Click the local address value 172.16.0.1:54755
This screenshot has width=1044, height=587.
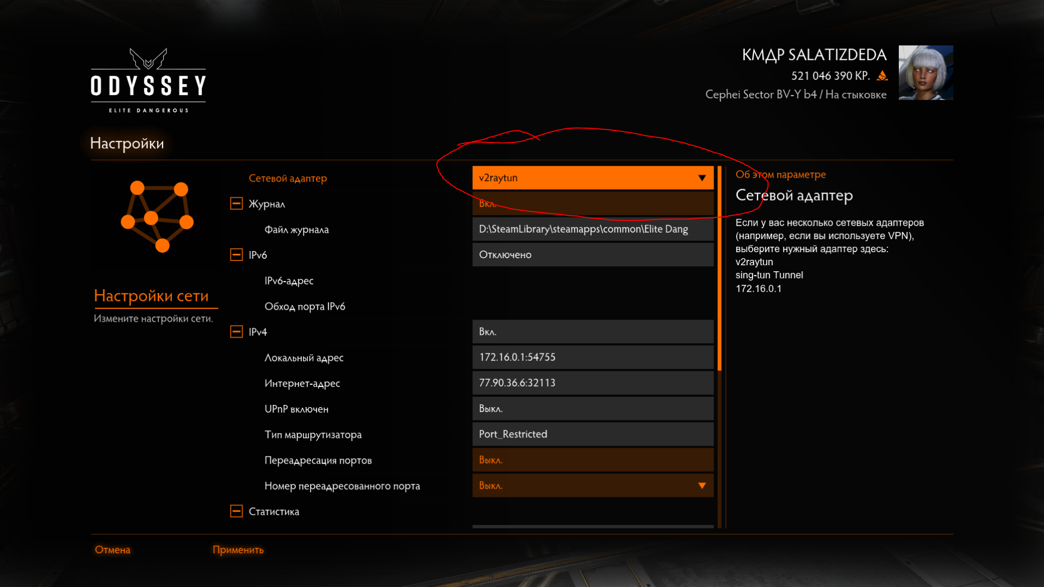(x=593, y=357)
